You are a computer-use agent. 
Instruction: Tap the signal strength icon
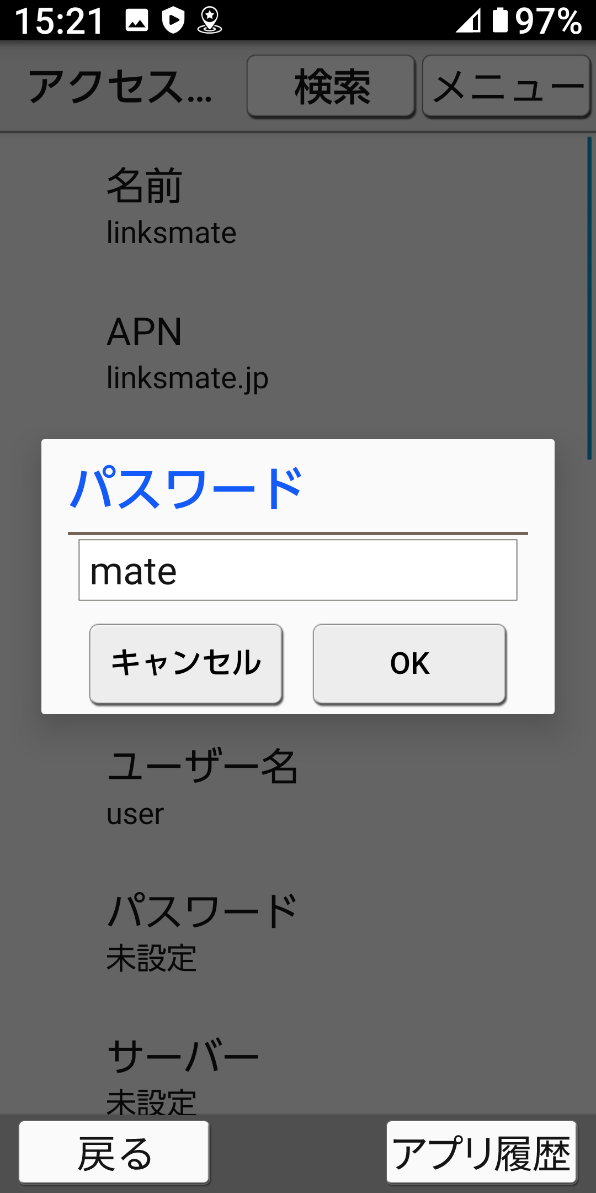click(x=468, y=20)
